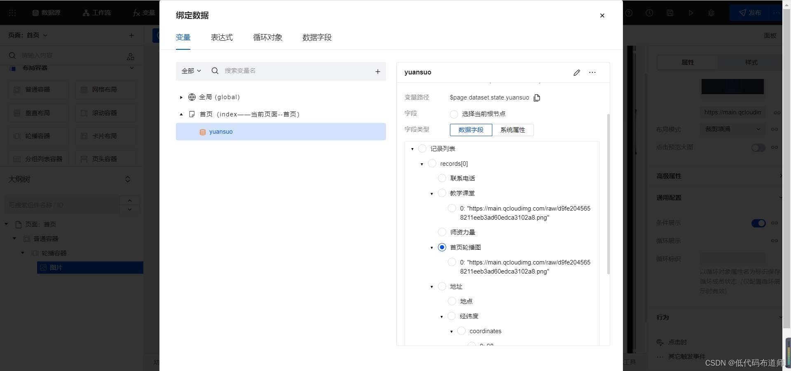
Task: Toggle the 大纲树 panel expand arrows
Action: pyautogui.click(x=128, y=179)
